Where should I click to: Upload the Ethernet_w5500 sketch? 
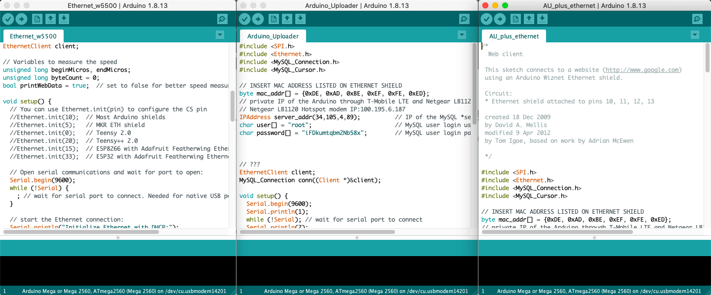pyautogui.click(x=21, y=19)
